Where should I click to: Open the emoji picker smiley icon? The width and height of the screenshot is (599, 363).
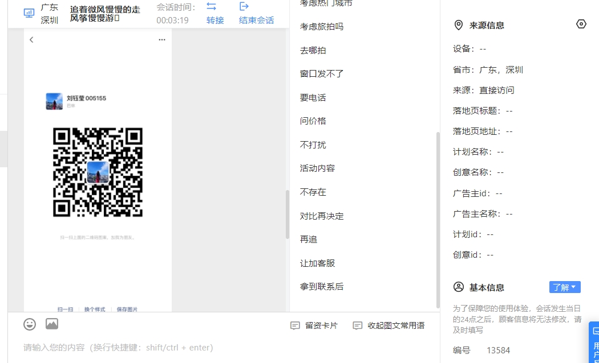30,324
